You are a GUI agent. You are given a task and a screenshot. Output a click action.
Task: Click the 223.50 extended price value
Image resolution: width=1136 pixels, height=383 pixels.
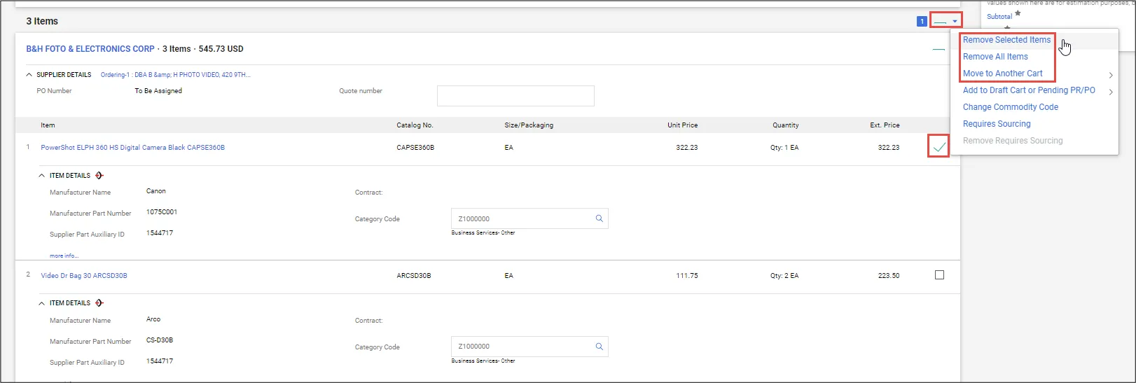tap(889, 276)
